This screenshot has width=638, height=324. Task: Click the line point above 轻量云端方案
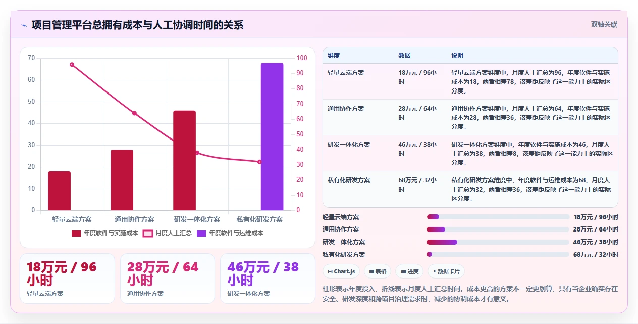(x=72, y=65)
